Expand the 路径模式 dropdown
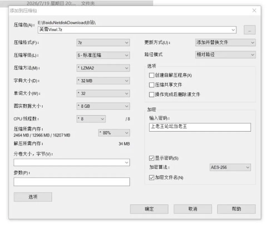Viewport: 267px width, 233px height. (x=225, y=54)
